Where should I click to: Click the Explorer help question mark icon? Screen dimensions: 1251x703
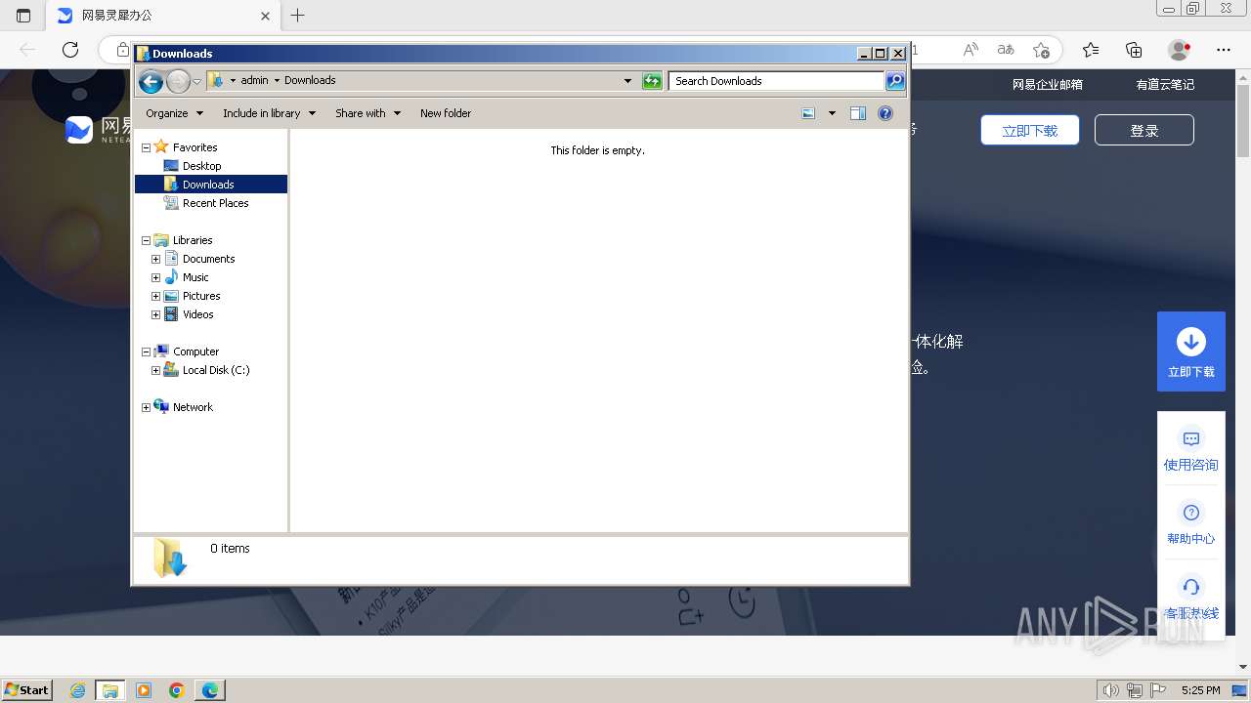(x=885, y=113)
